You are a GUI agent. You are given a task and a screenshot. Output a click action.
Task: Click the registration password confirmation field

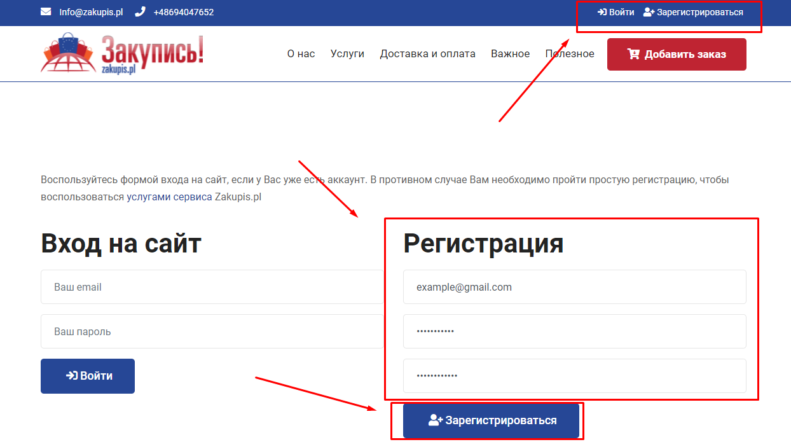click(574, 376)
